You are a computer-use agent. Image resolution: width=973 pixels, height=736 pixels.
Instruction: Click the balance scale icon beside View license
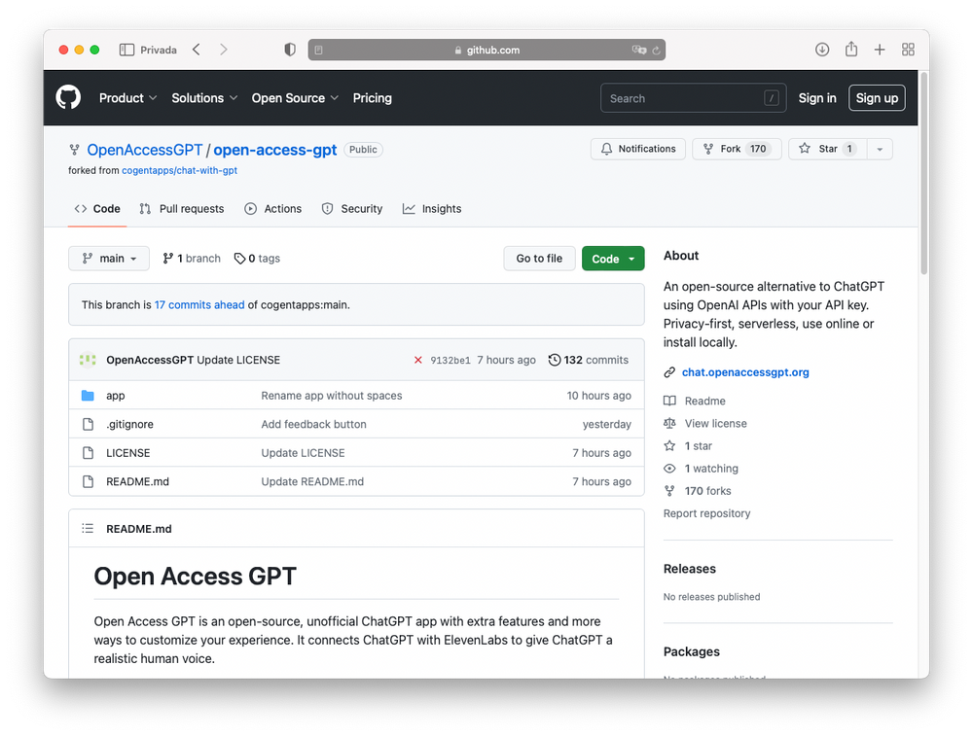click(x=668, y=423)
